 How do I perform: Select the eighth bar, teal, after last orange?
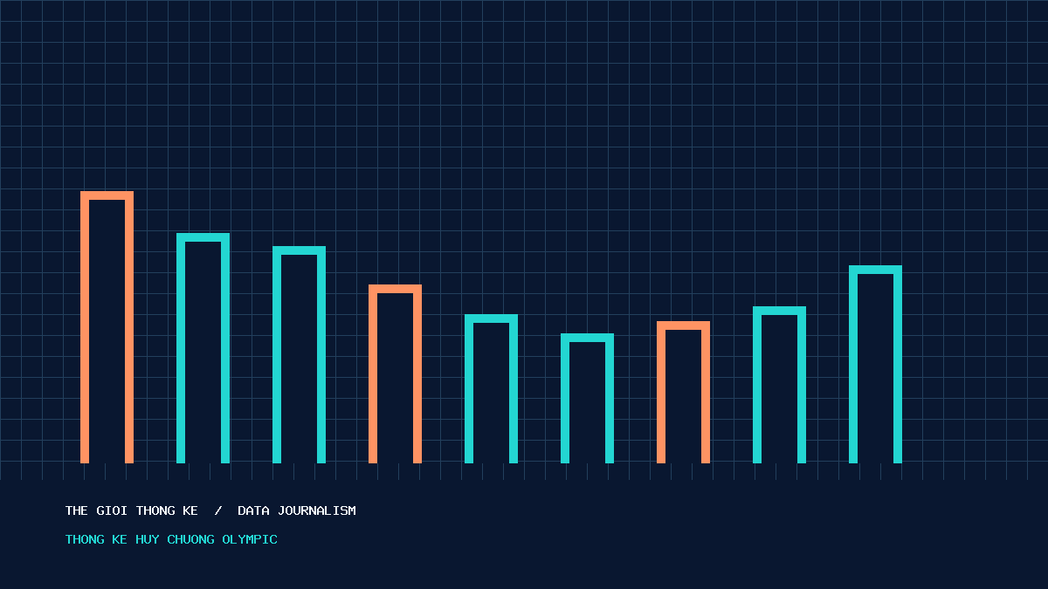tap(779, 385)
